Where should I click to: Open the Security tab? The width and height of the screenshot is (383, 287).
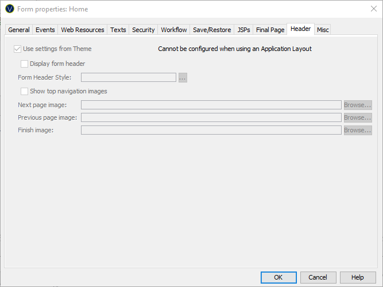coord(144,30)
